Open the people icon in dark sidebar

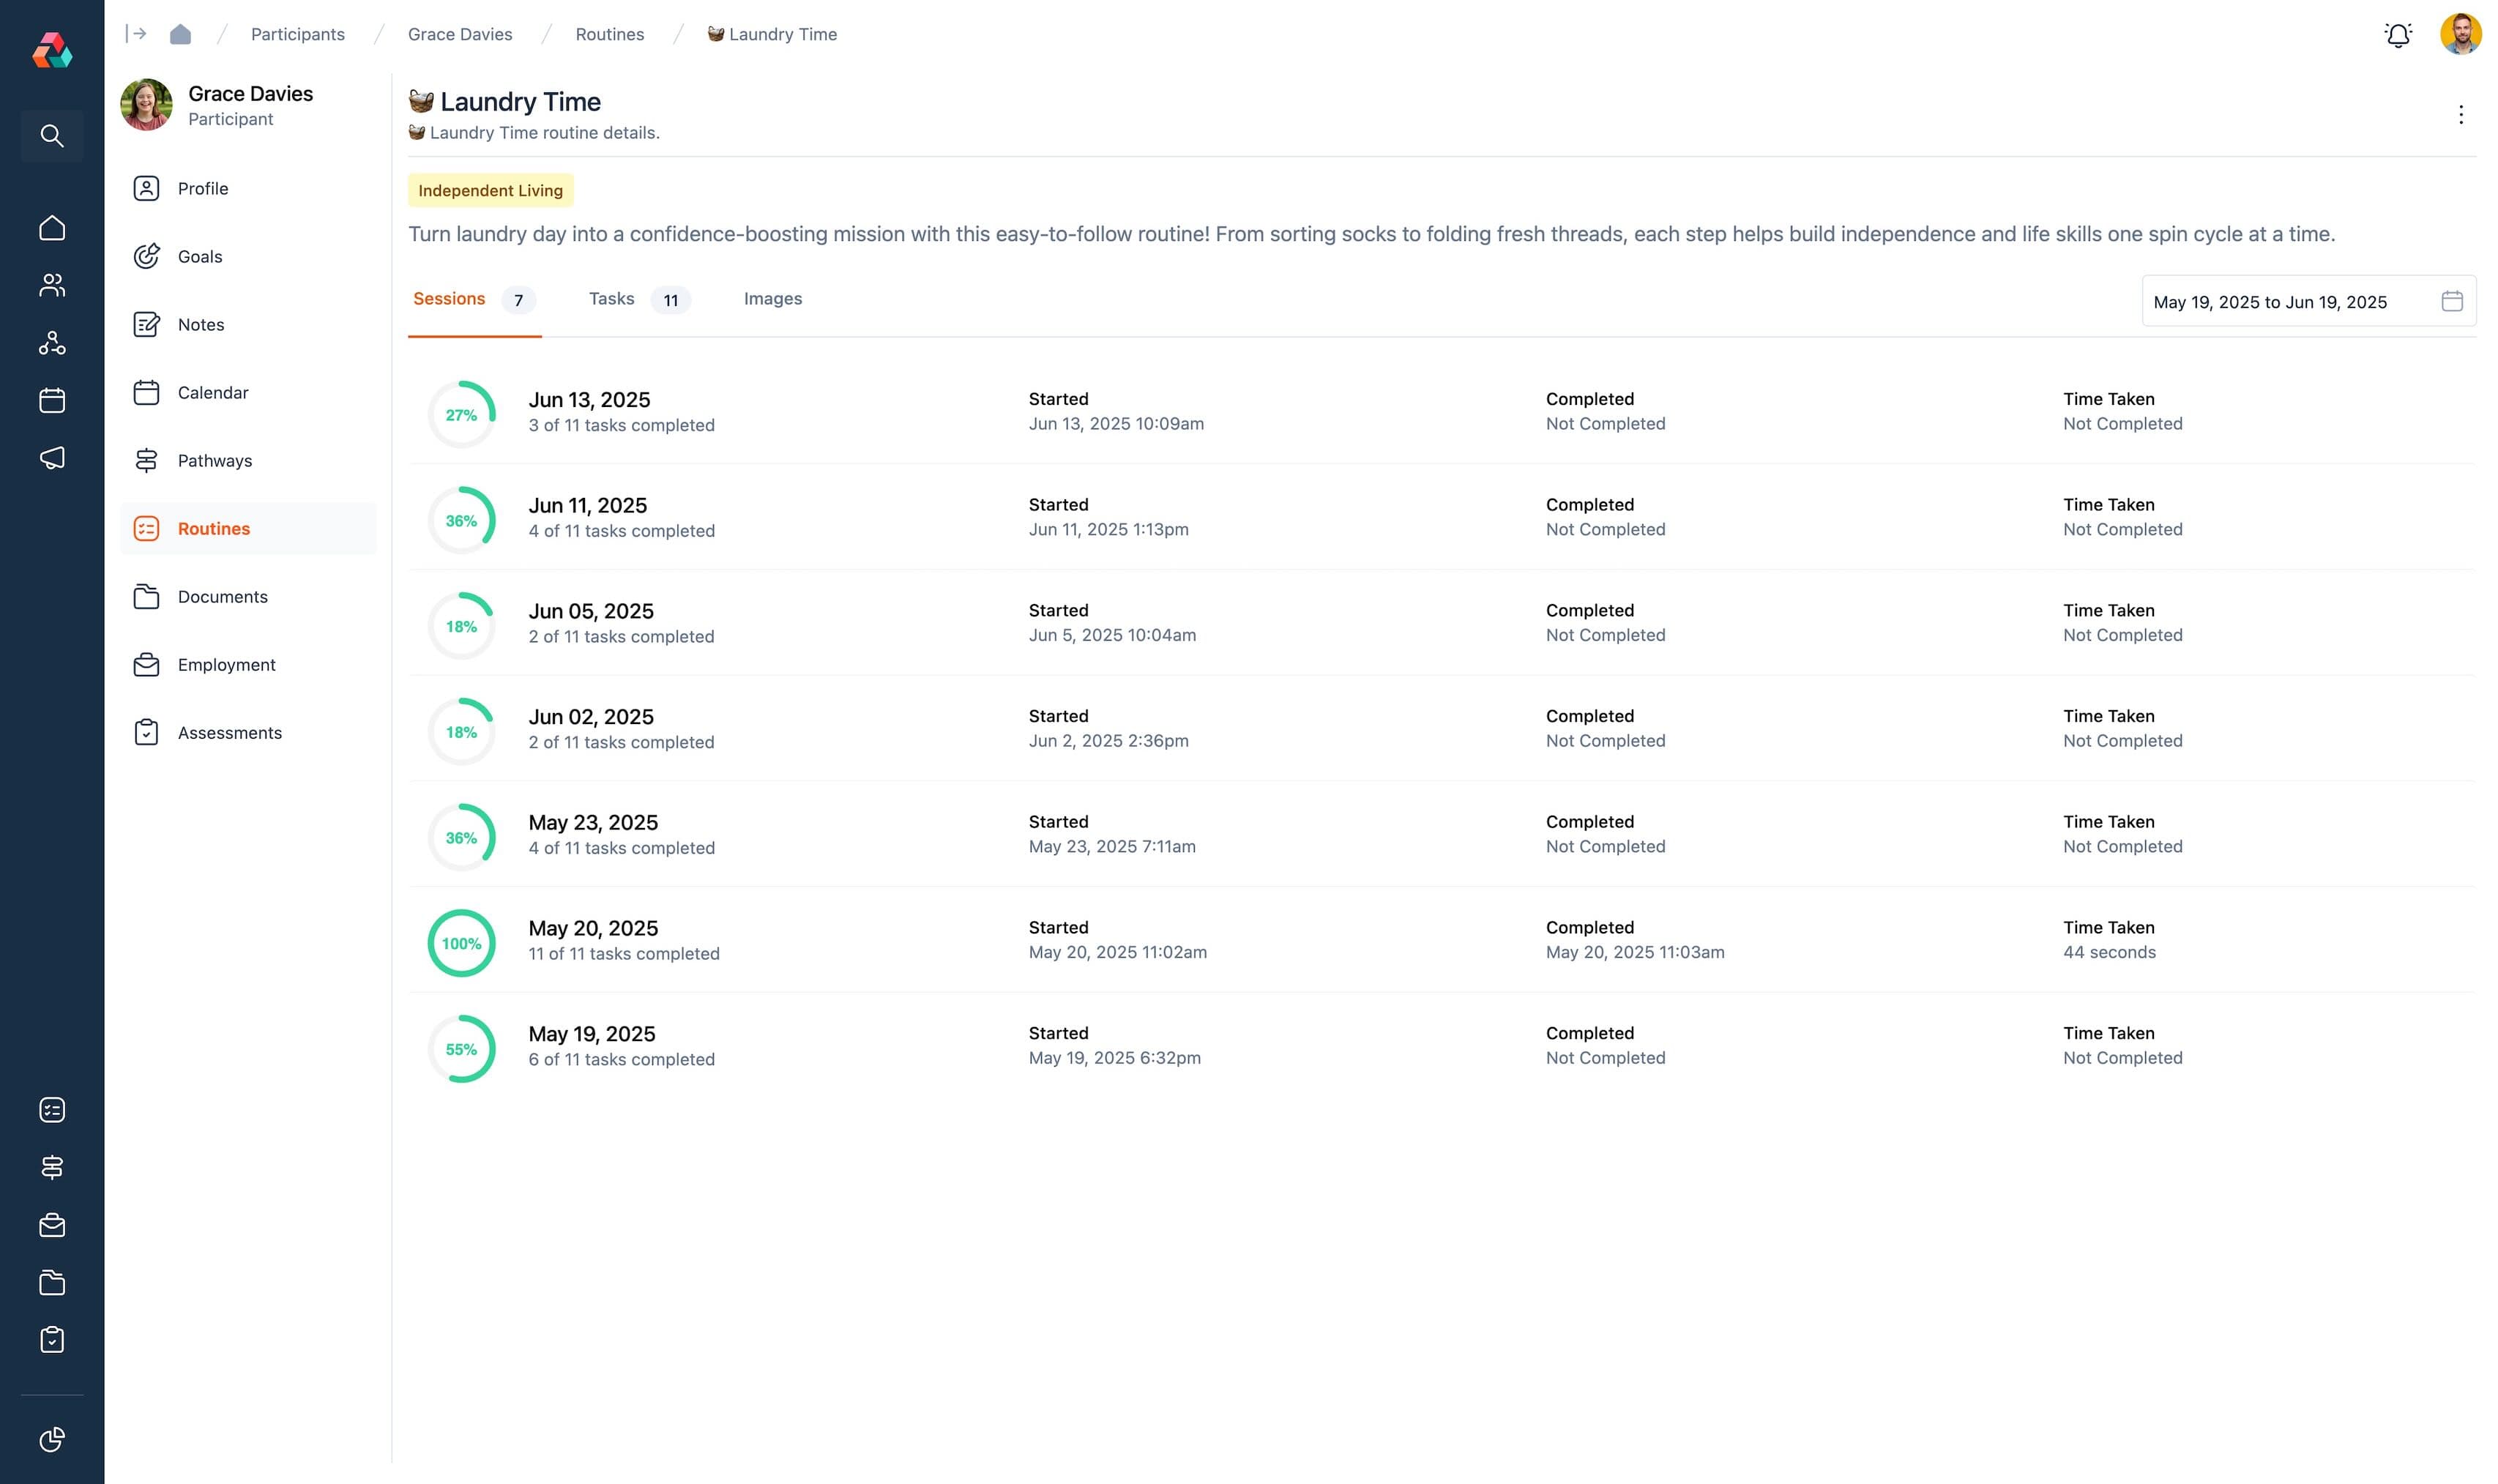click(x=52, y=286)
